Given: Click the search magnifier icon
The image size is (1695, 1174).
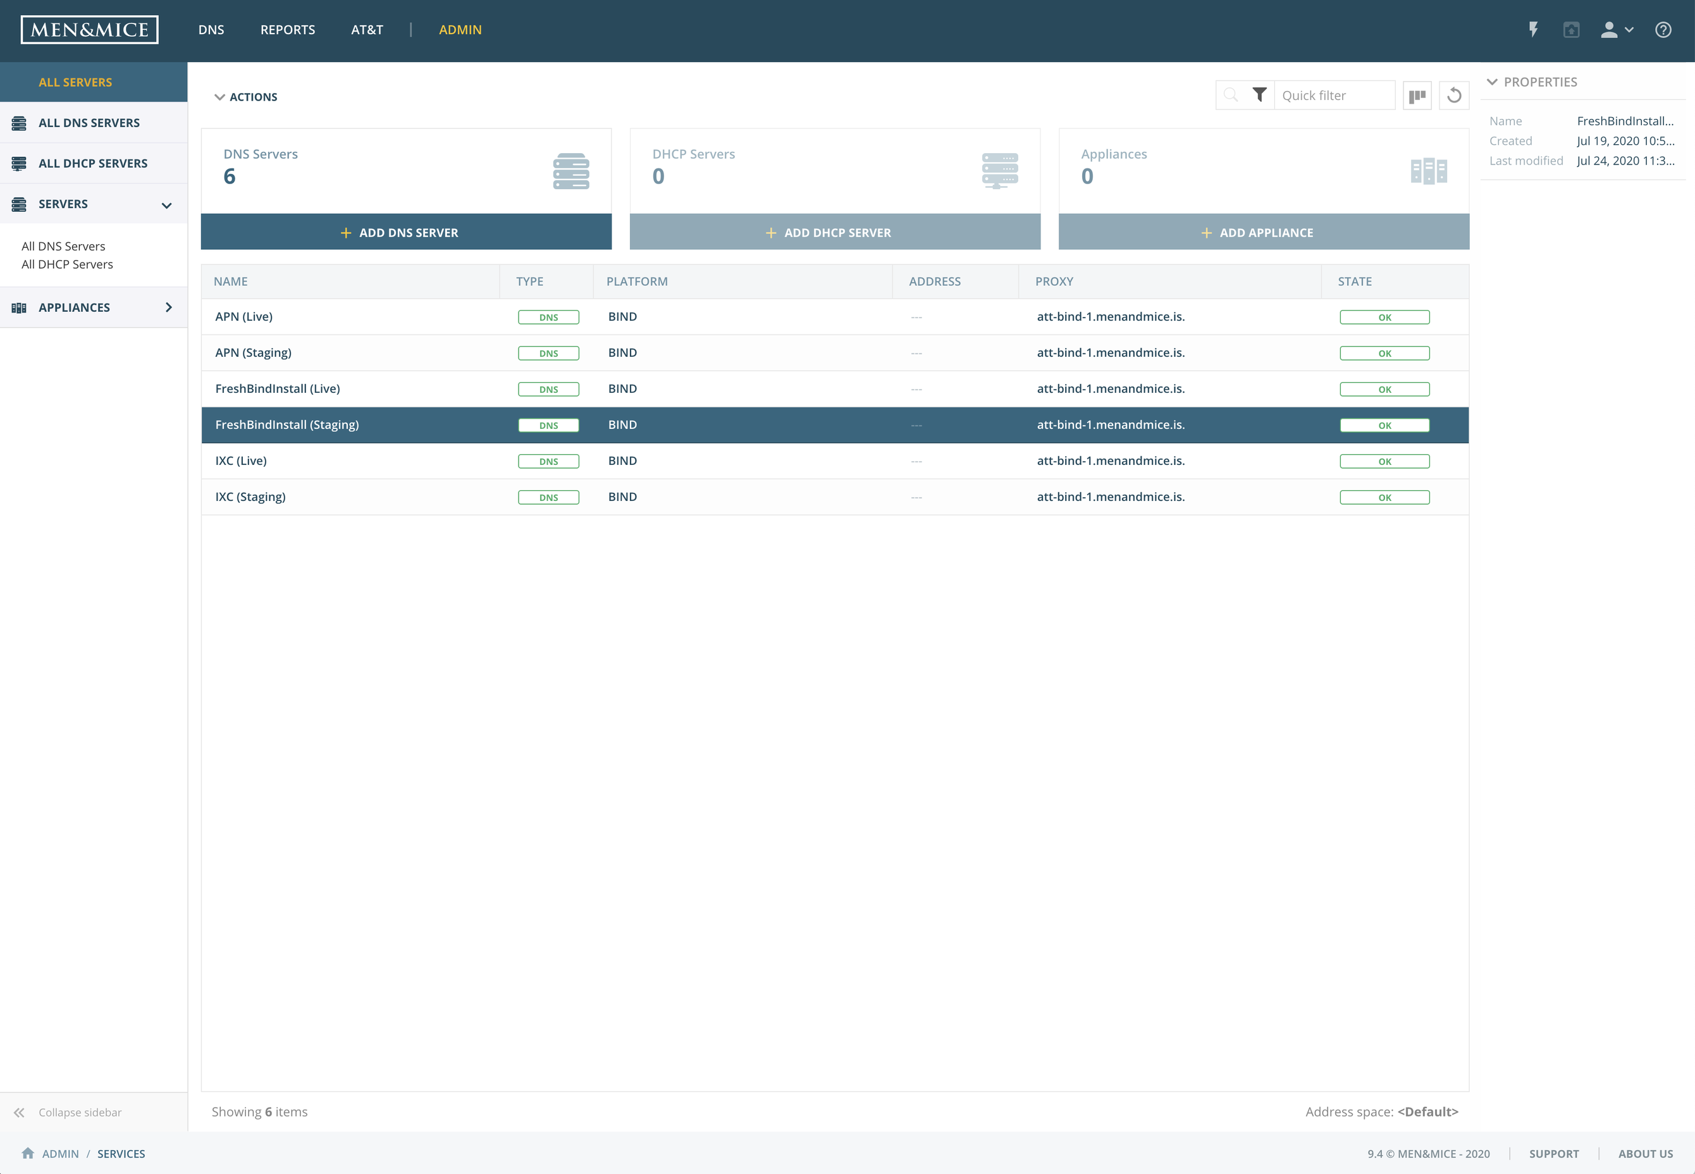Looking at the screenshot, I should tap(1231, 95).
